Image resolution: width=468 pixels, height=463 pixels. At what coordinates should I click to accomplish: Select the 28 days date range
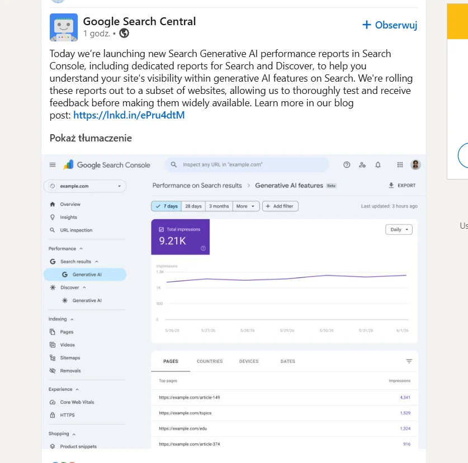pyautogui.click(x=193, y=206)
